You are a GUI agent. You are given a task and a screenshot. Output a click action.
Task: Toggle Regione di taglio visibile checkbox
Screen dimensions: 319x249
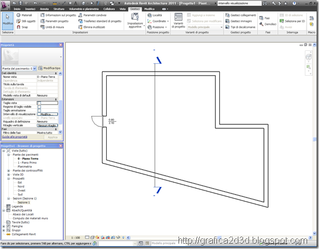[x=39, y=106]
